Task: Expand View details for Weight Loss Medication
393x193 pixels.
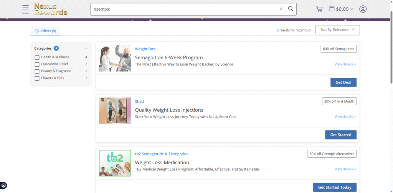Action: point(345,169)
